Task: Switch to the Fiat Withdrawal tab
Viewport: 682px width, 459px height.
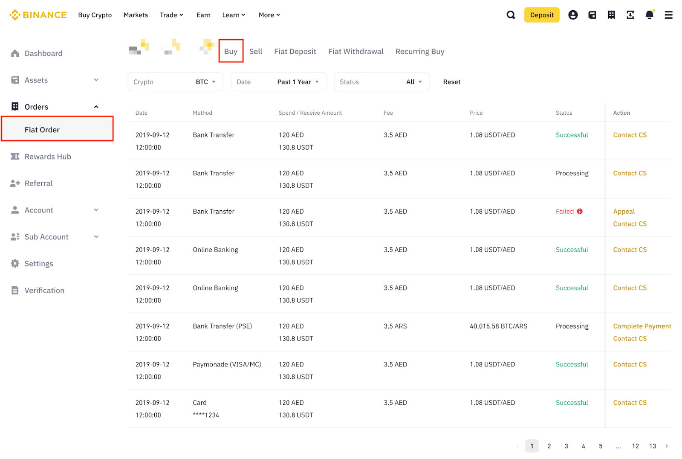Action: 355,51
